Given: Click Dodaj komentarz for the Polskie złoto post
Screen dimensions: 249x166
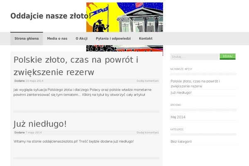Looking at the screenshot, I should [x=148, y=81].
